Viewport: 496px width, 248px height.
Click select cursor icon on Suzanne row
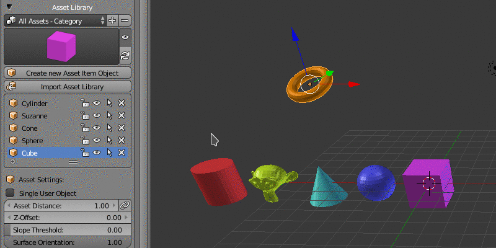[x=110, y=115]
